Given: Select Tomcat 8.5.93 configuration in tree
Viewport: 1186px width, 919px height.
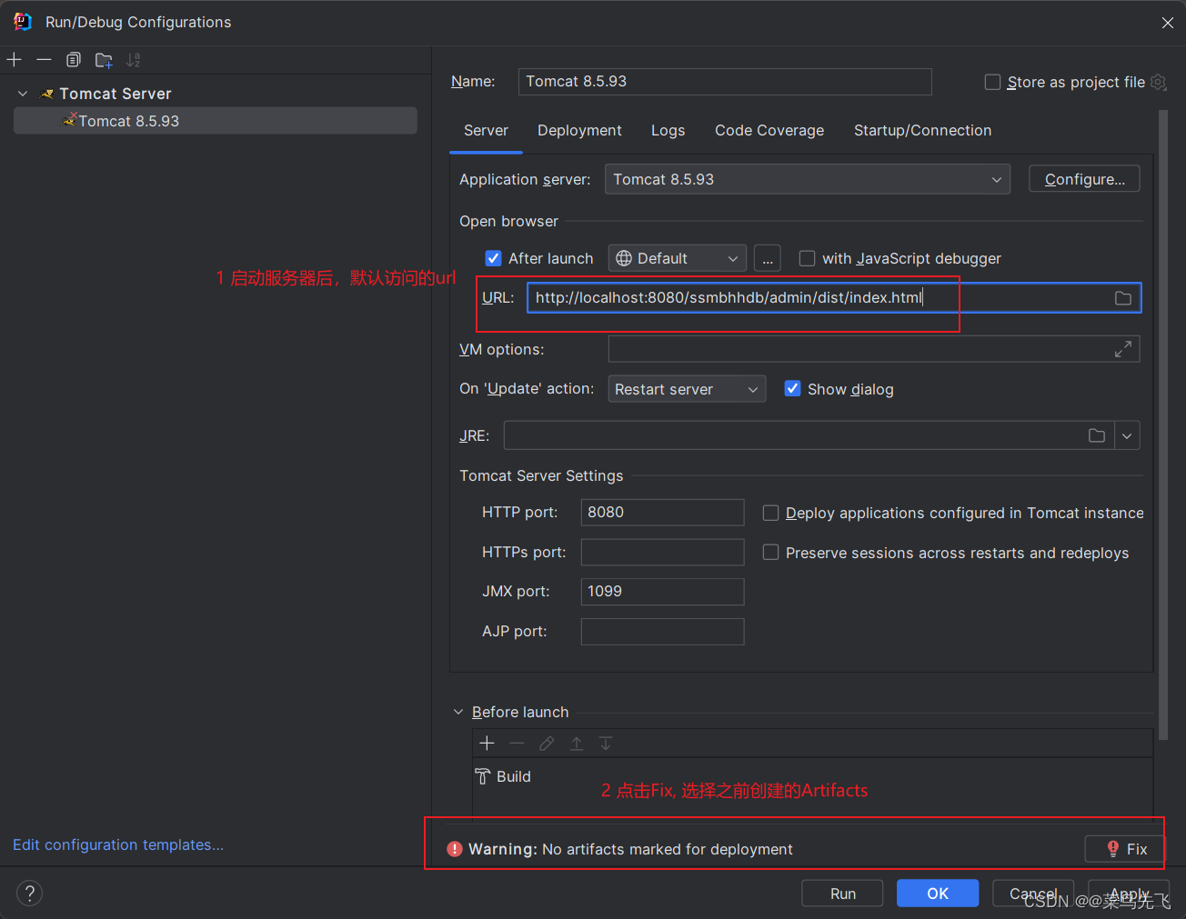Looking at the screenshot, I should (216, 121).
